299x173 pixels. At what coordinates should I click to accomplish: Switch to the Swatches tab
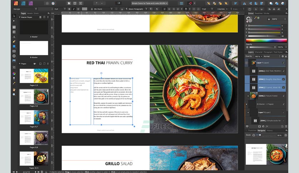[x=259, y=13]
